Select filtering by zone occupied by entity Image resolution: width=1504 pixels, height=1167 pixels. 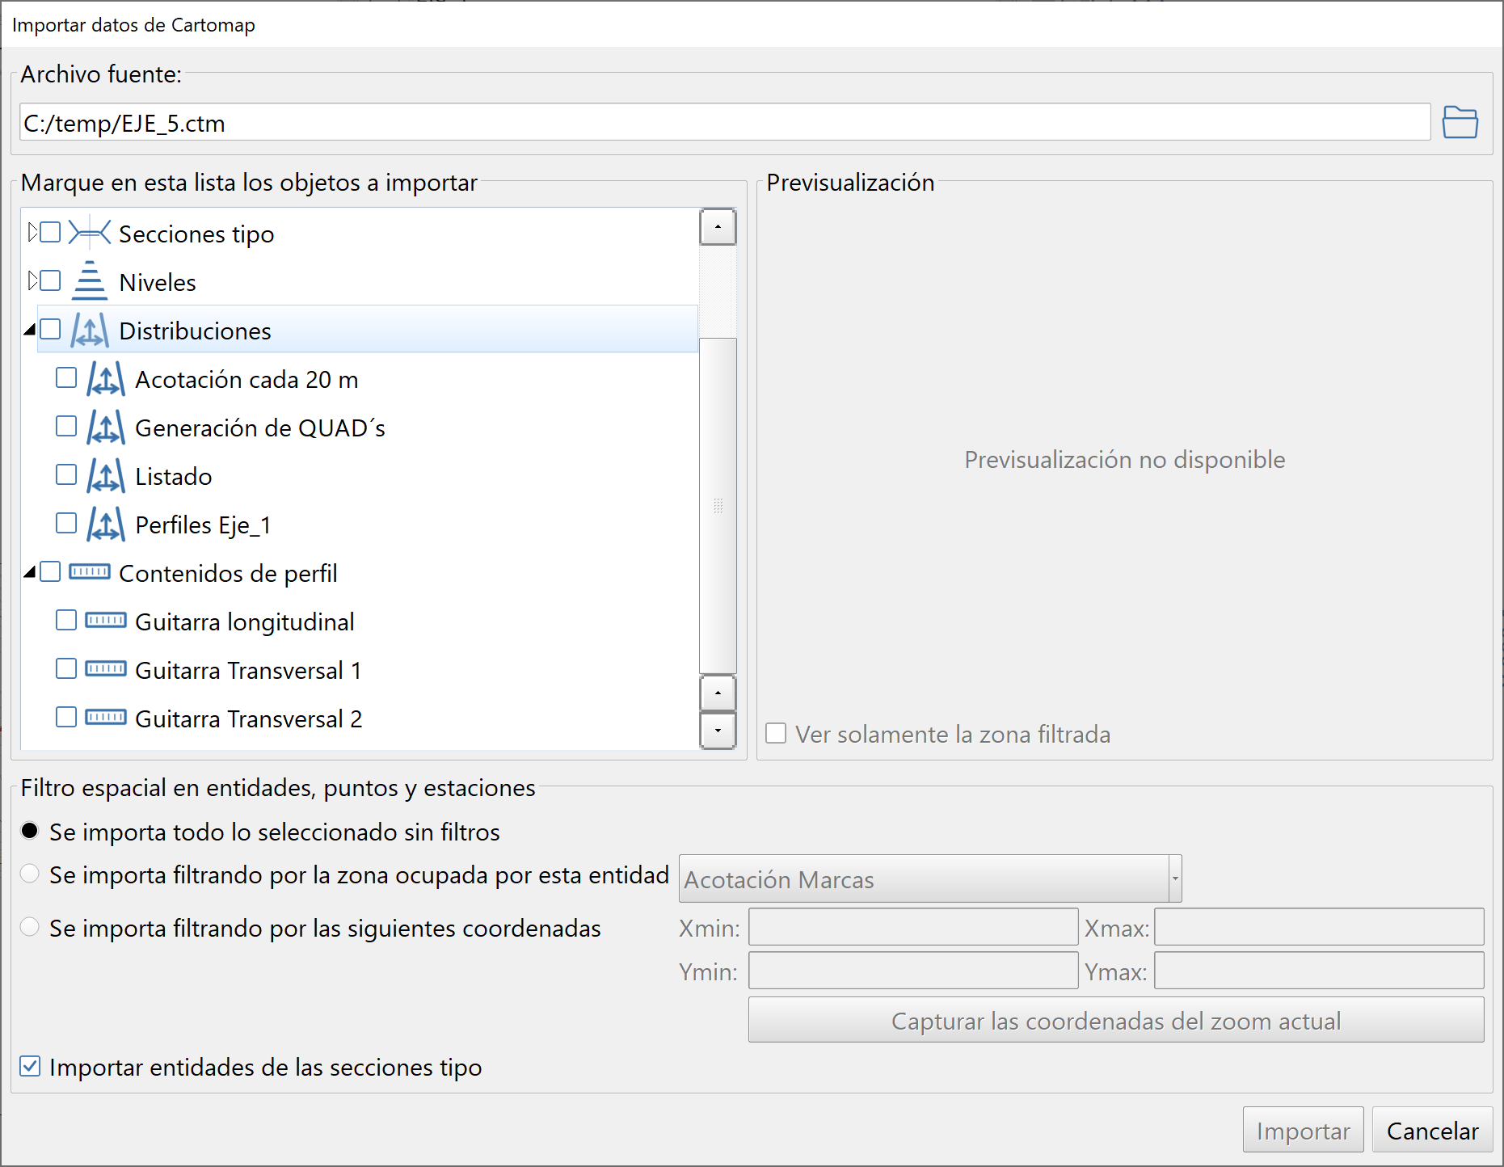[x=30, y=874]
